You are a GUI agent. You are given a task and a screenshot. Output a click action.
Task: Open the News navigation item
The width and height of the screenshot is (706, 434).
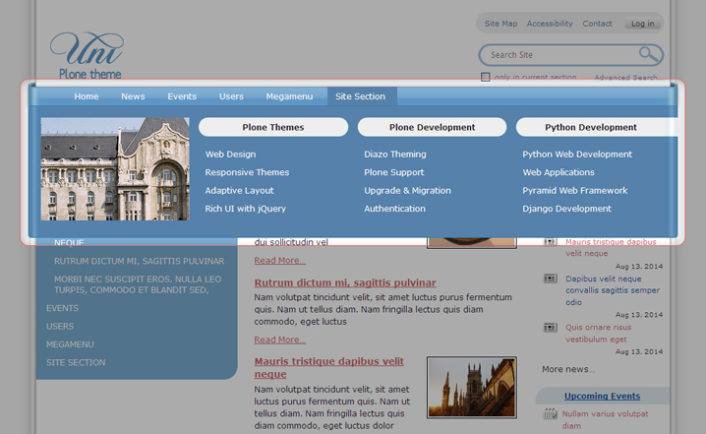pyautogui.click(x=133, y=96)
